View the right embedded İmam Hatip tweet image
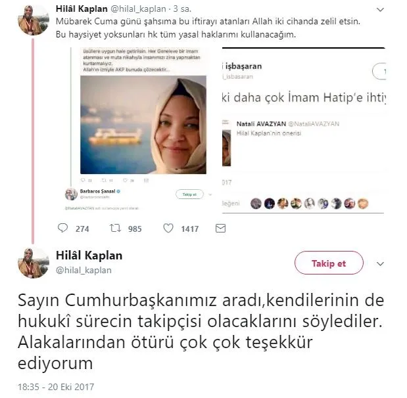Screen dimensions: 407x398 (303, 131)
